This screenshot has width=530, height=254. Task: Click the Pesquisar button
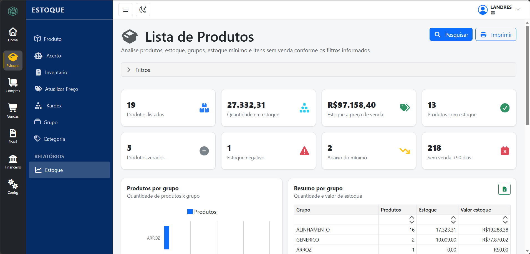click(x=451, y=34)
